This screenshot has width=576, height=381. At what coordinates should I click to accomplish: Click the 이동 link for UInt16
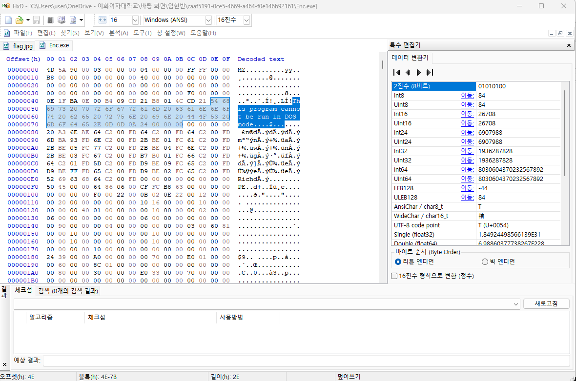coord(467,123)
